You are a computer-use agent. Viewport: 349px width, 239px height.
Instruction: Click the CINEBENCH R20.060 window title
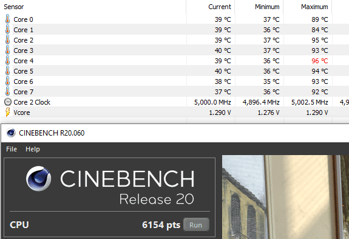tap(52, 133)
